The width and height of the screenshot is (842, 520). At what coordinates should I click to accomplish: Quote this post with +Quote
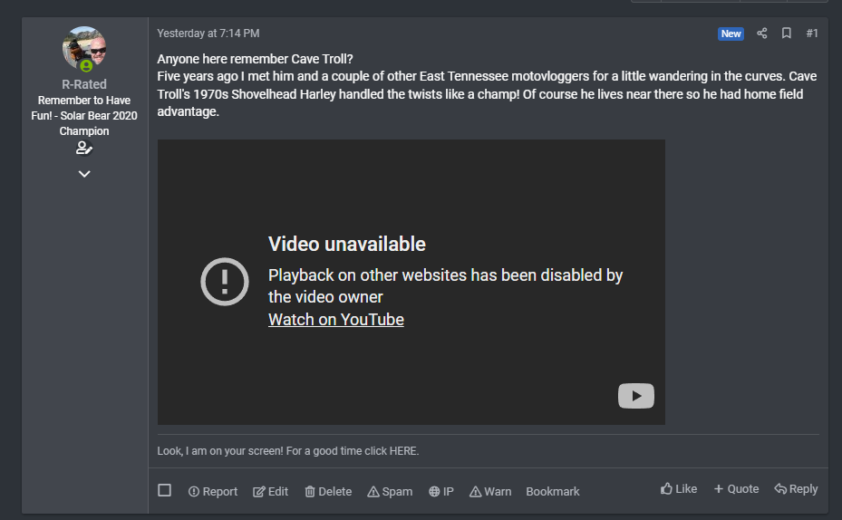pyautogui.click(x=736, y=489)
